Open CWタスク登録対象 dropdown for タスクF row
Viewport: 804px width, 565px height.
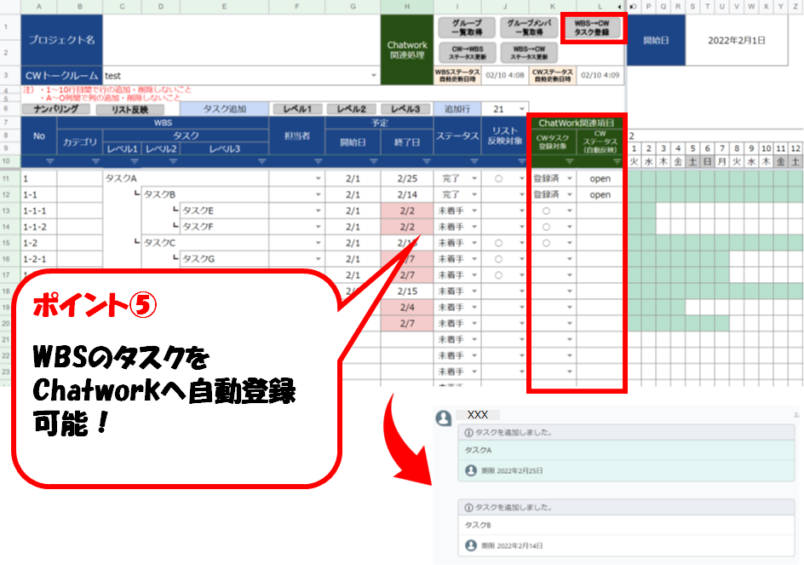coord(569,227)
